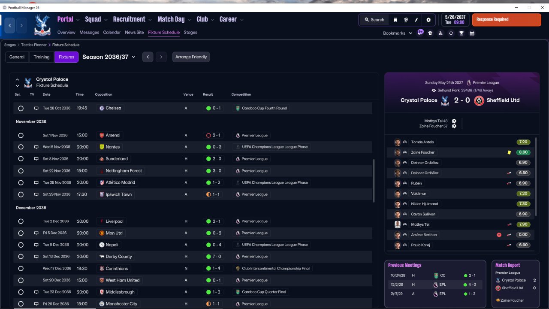
Task: Click the fixture list vertical scrollbar
Action: 374,181
